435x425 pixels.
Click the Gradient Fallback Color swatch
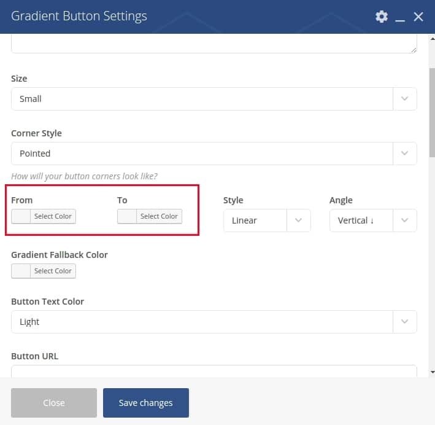pos(21,271)
